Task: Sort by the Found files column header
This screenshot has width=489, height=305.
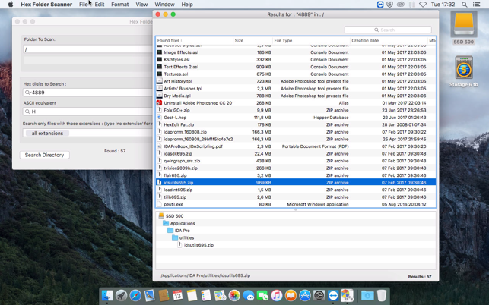Action: click(194, 41)
